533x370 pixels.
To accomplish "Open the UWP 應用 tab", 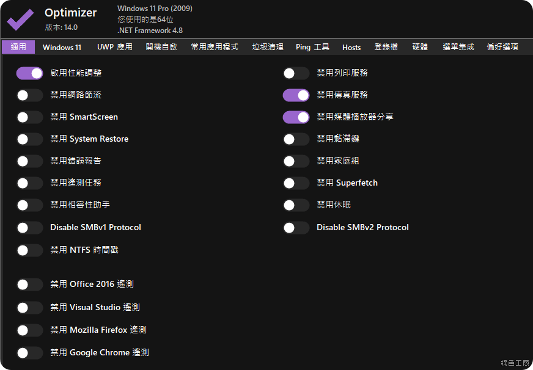I will point(114,47).
